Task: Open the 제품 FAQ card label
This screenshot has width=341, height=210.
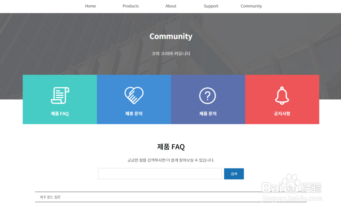Action: tap(60, 114)
